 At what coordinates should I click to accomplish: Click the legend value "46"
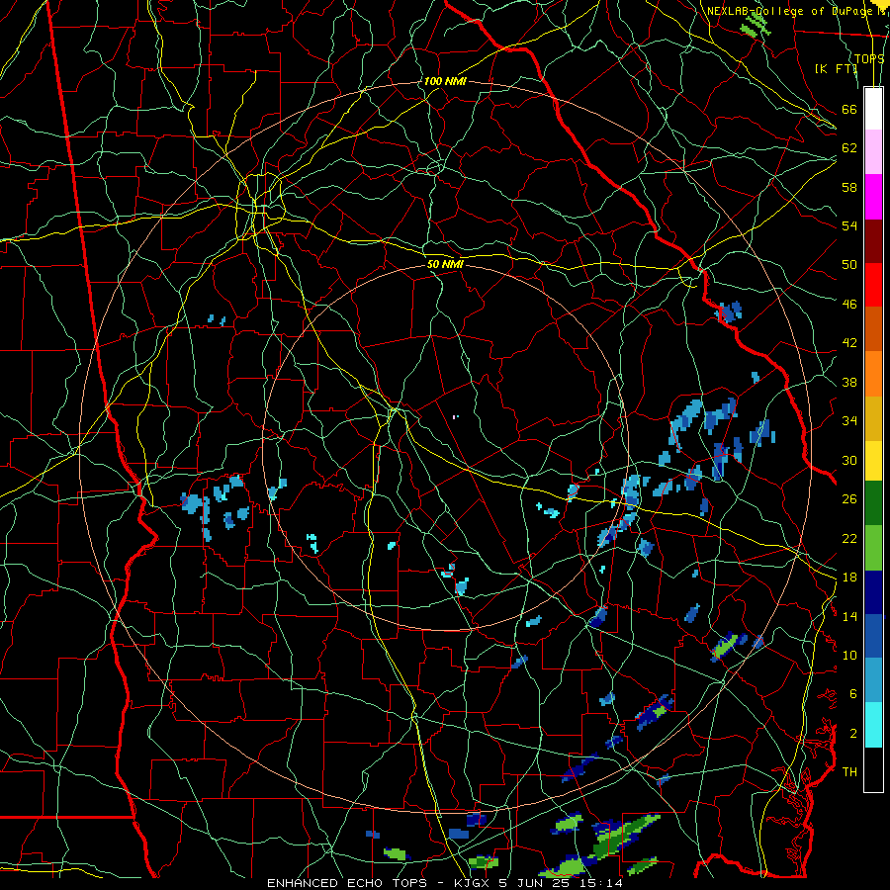click(849, 305)
